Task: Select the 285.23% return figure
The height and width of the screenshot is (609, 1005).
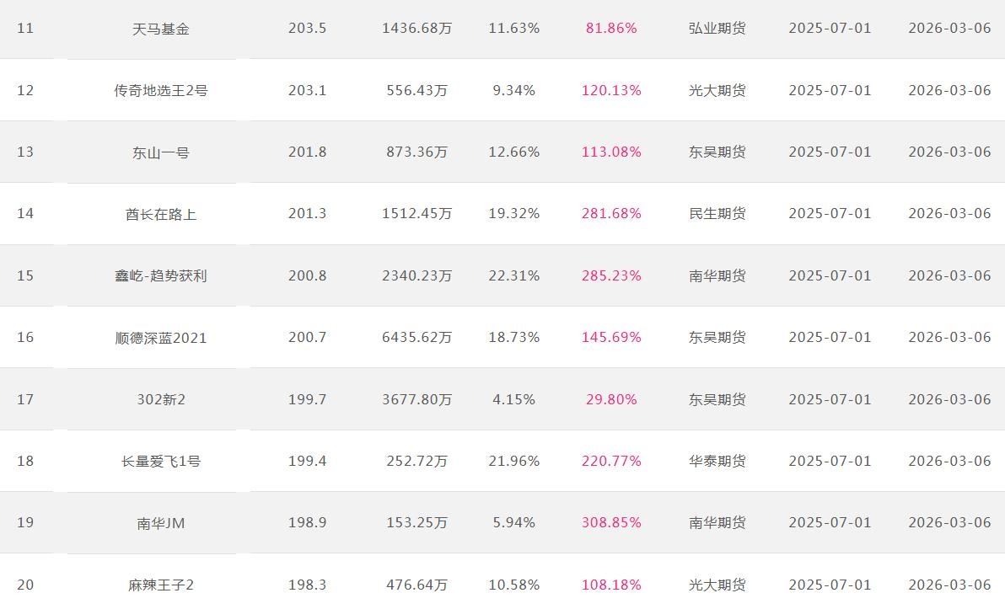Action: (x=611, y=275)
